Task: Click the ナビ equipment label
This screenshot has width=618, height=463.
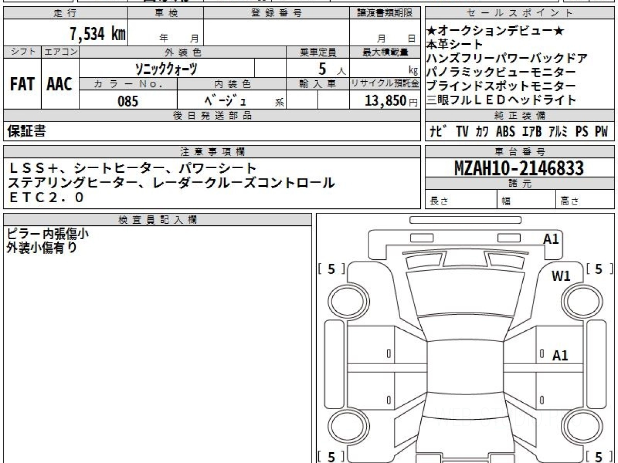Action: click(x=439, y=132)
